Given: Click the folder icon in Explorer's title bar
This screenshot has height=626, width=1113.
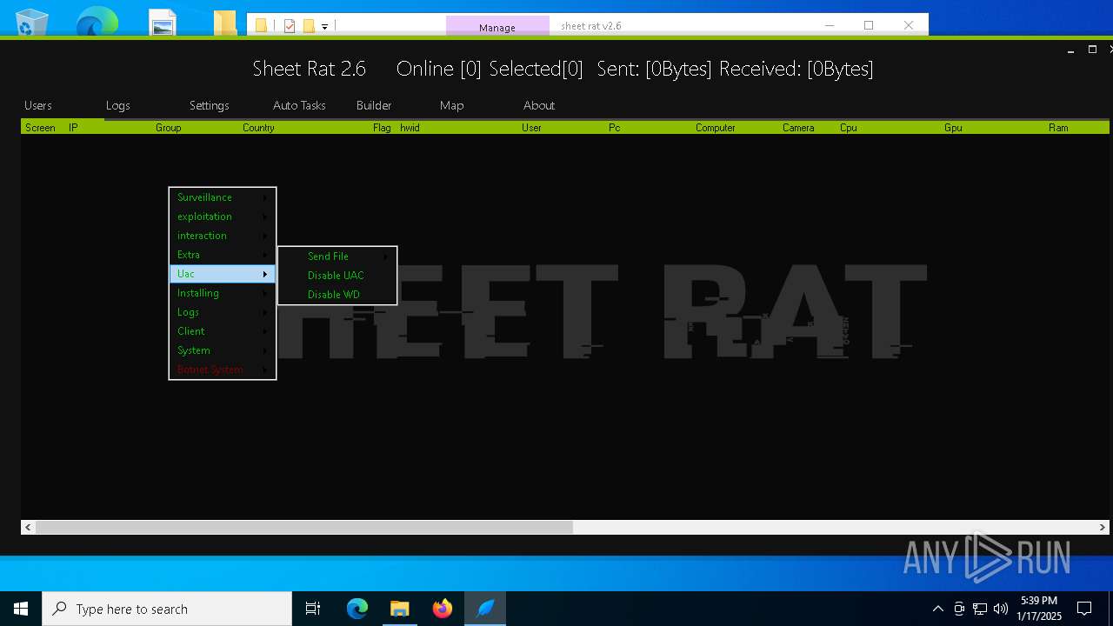Looking at the screenshot, I should point(261,26).
